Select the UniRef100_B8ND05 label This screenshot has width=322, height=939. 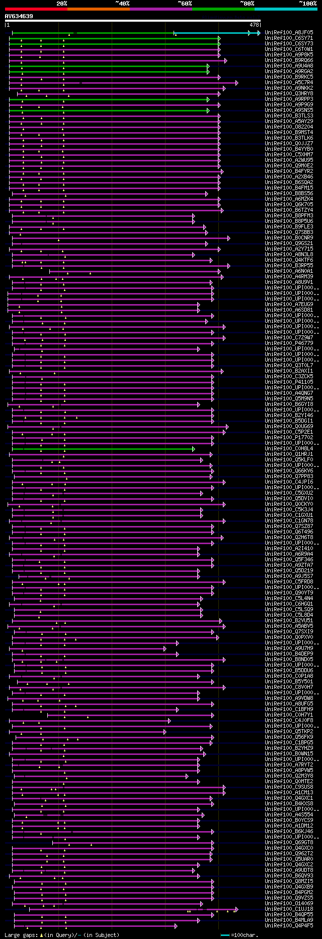[x=289, y=659]
